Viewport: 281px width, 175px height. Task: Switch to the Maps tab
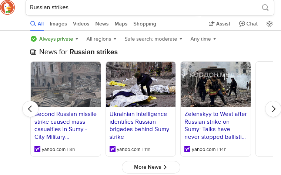coord(121,24)
